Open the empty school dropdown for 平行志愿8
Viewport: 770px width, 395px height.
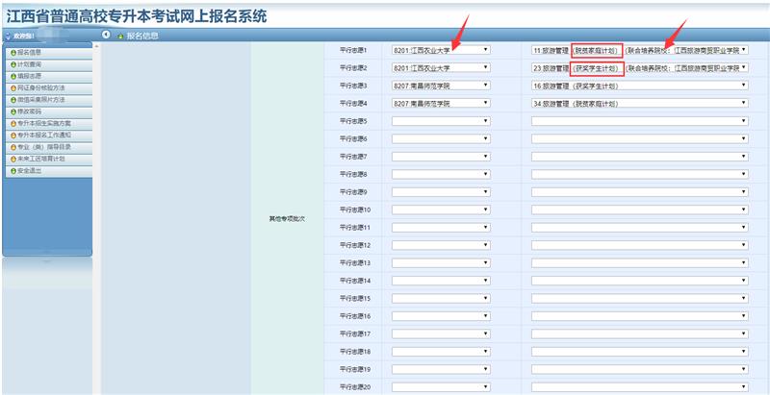441,174
